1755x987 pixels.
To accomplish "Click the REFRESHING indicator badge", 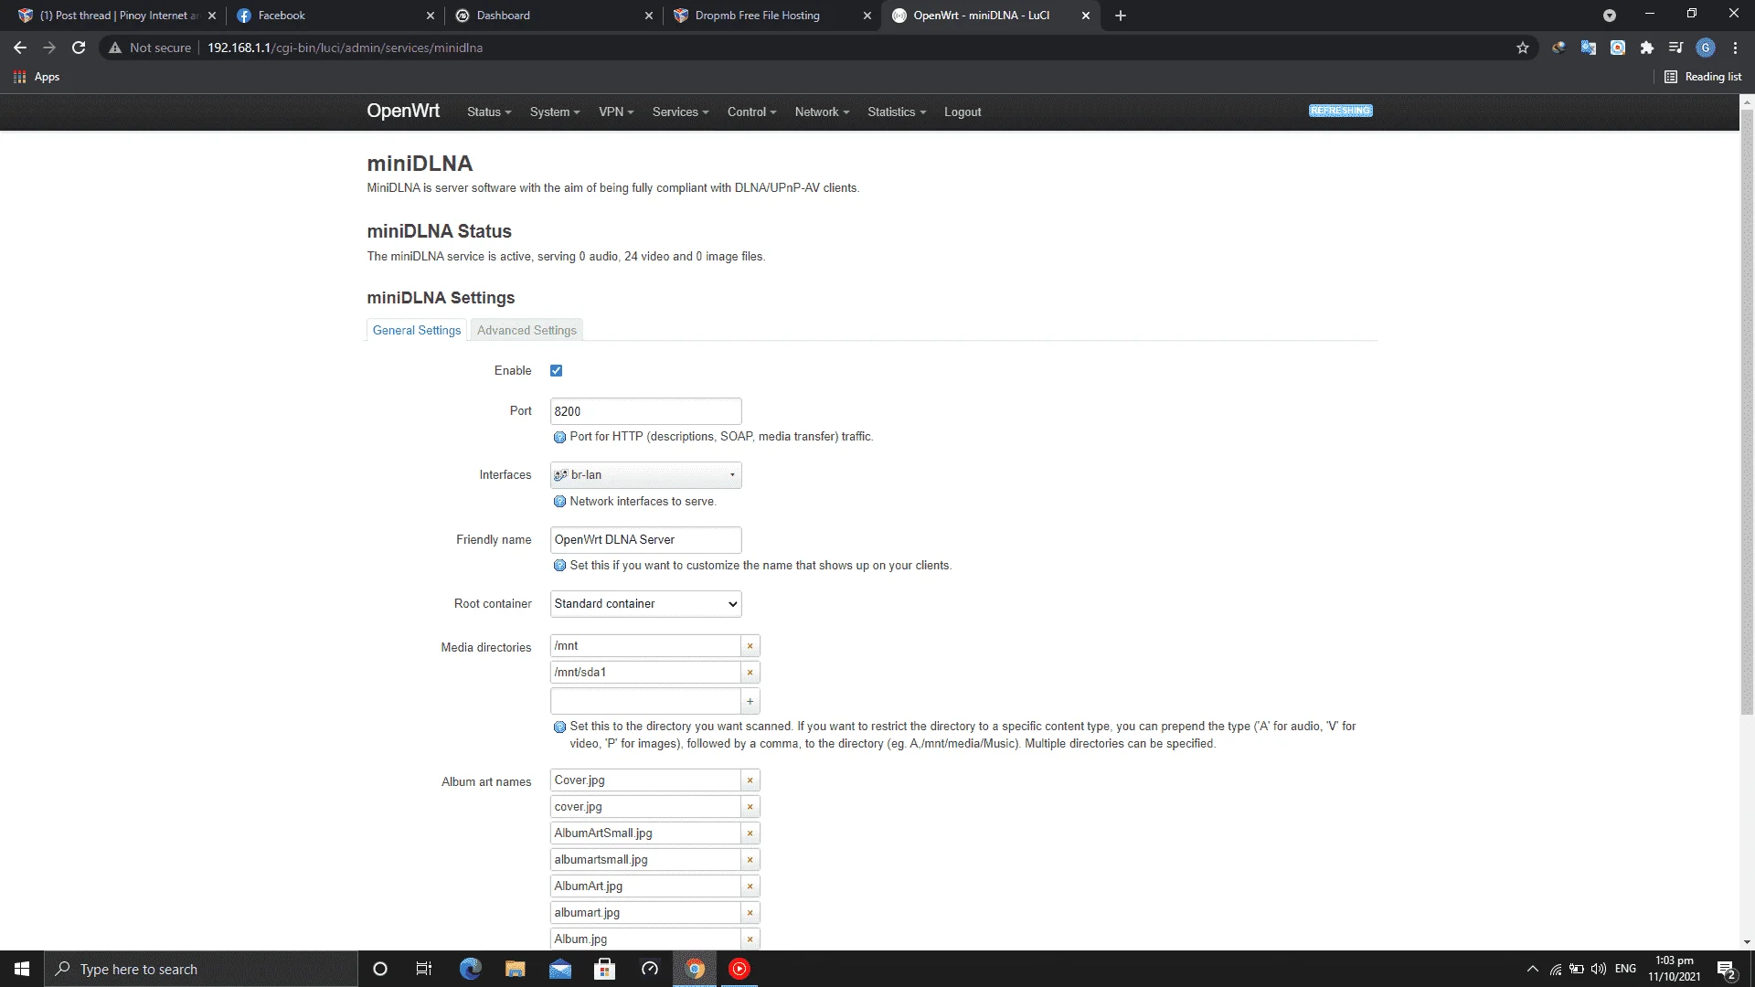I will [1340, 111].
